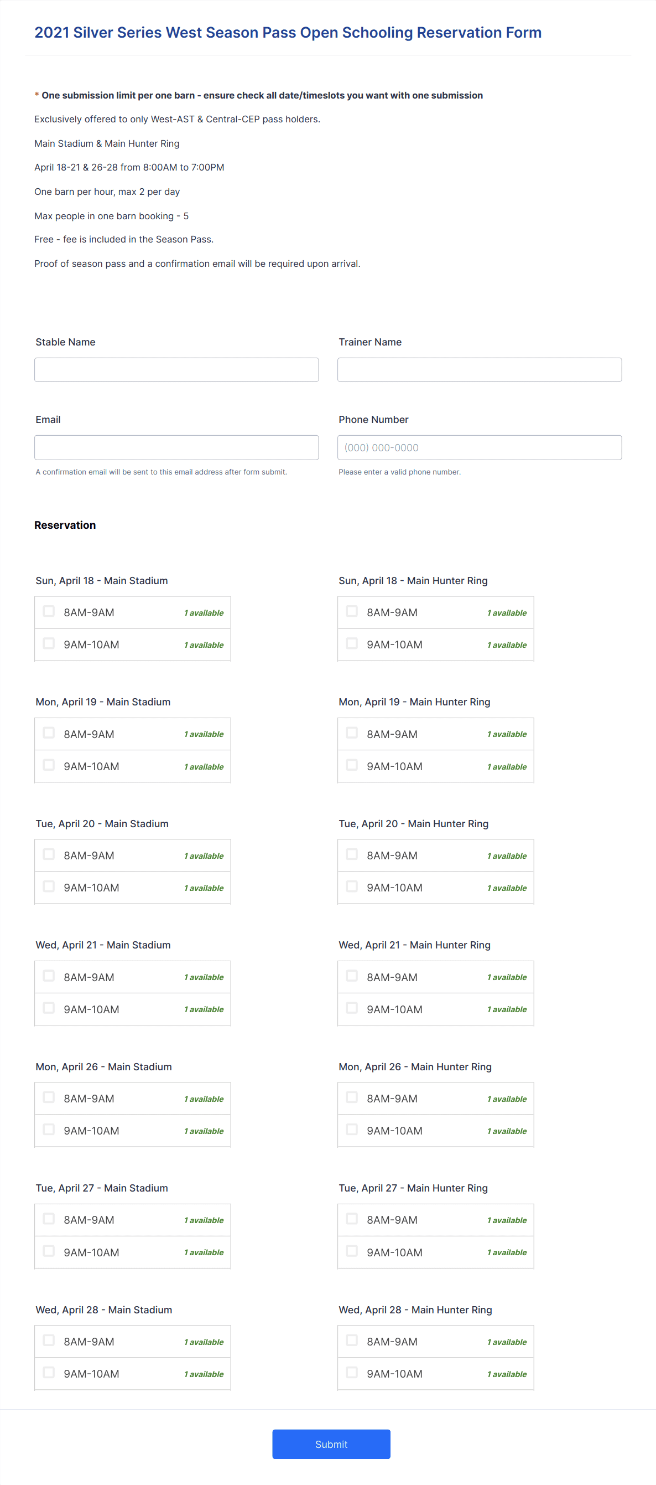Tick Wed April 28 Main Hunter Ring 9AM-10AM
The image size is (656, 1485).
(352, 1373)
